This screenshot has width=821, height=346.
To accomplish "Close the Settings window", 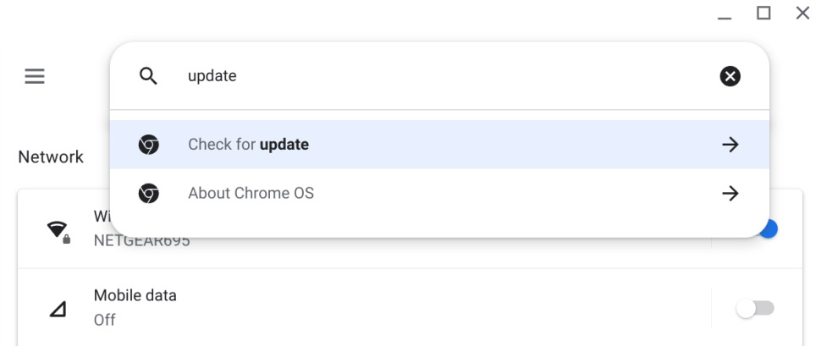I will [802, 13].
